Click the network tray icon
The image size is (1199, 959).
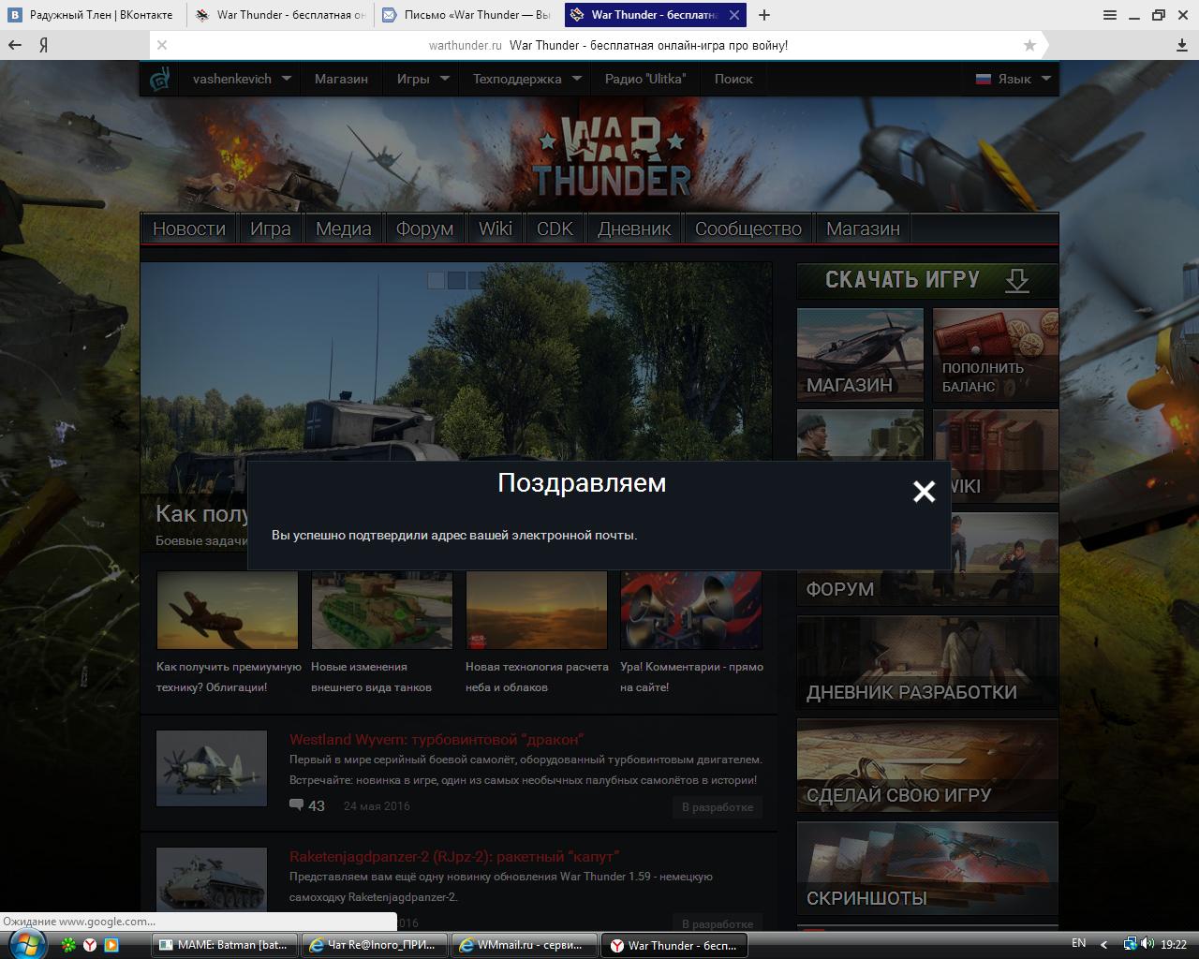(x=1131, y=944)
